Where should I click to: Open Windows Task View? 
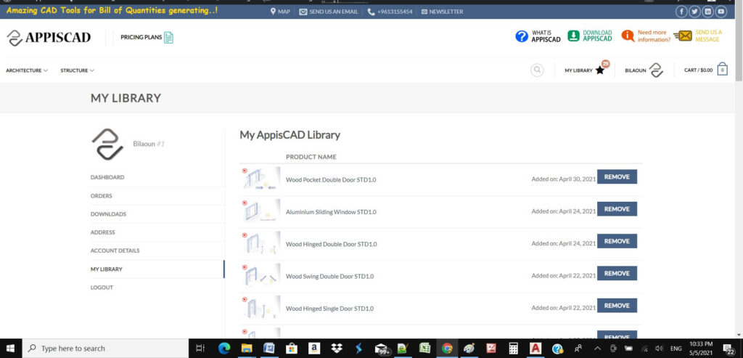[200, 349]
